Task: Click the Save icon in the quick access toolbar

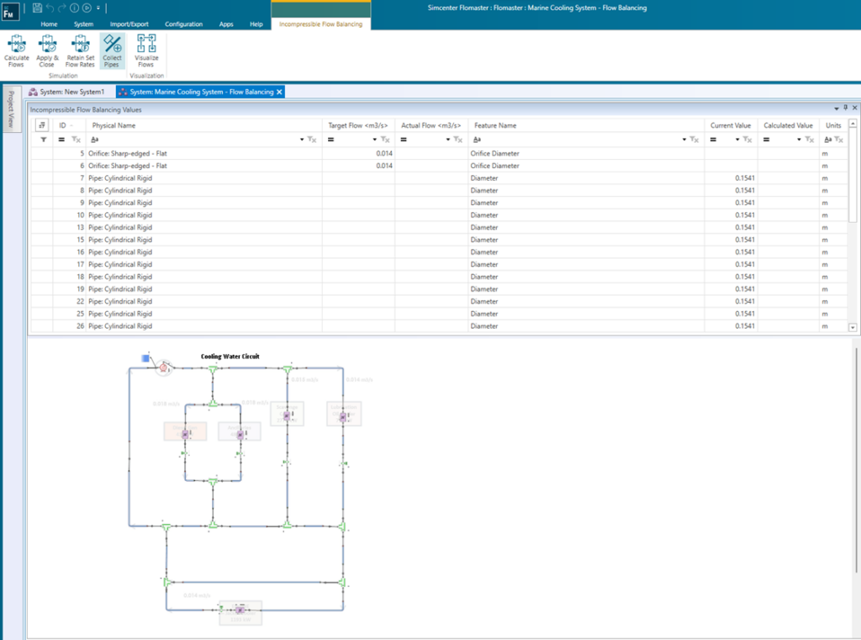Action: [x=36, y=8]
